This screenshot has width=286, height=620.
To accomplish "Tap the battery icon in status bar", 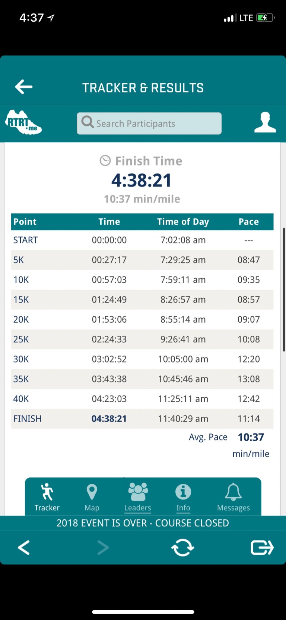I will (x=265, y=18).
